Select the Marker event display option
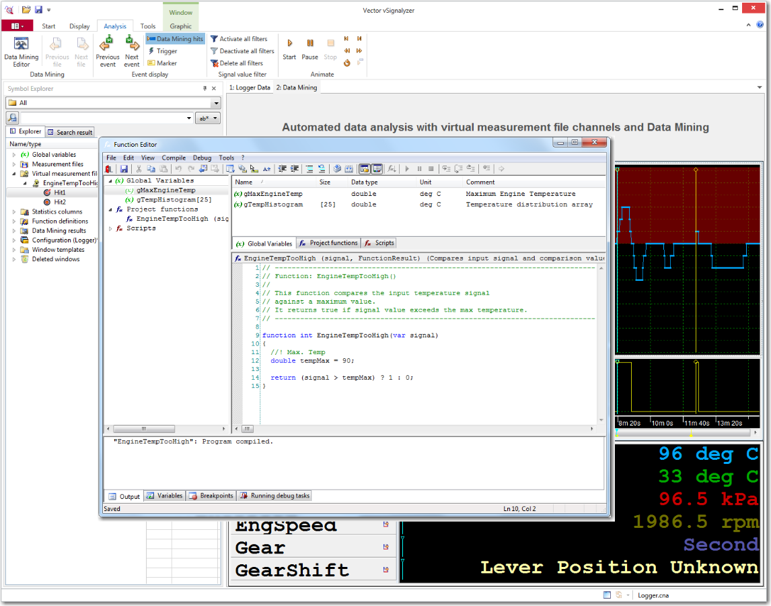 [162, 63]
